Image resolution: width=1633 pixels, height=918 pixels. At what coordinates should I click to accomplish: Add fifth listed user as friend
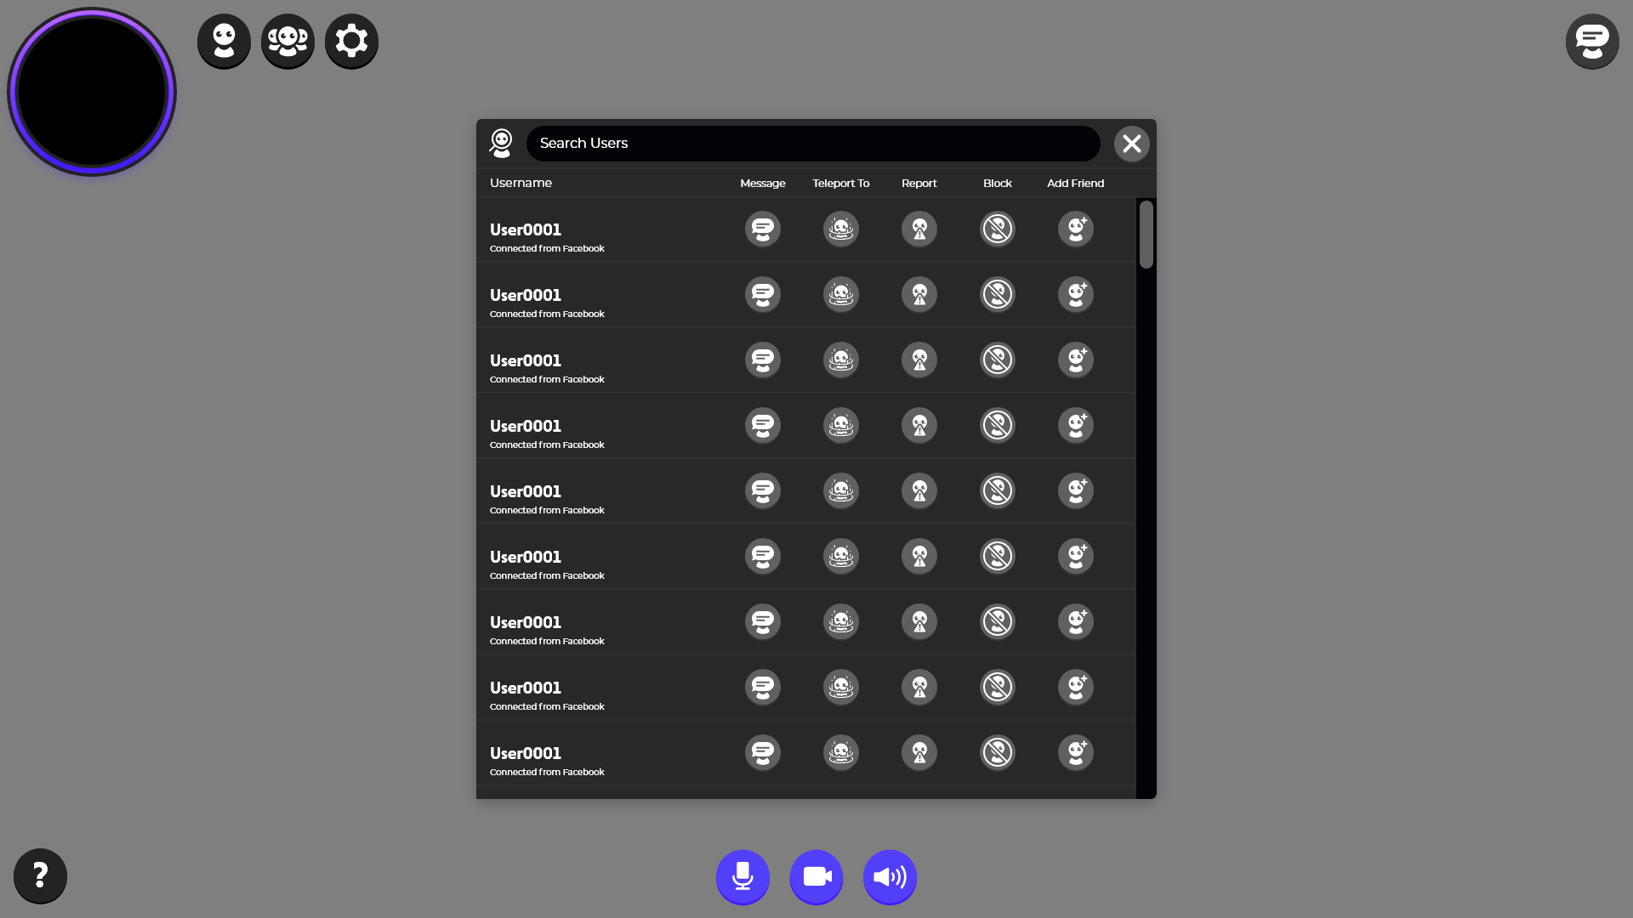pyautogui.click(x=1075, y=490)
